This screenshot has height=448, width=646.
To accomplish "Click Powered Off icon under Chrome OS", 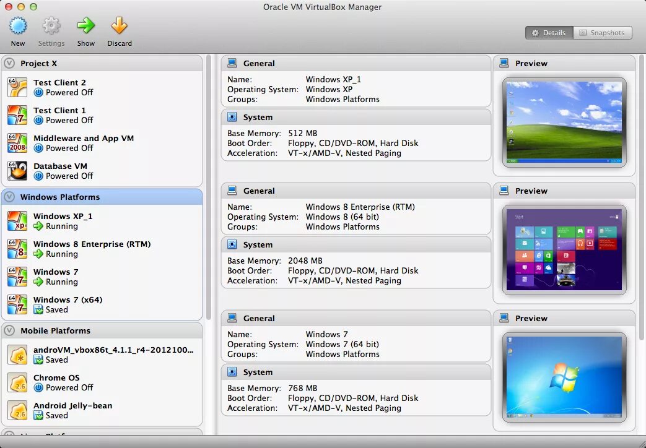I will (38, 387).
